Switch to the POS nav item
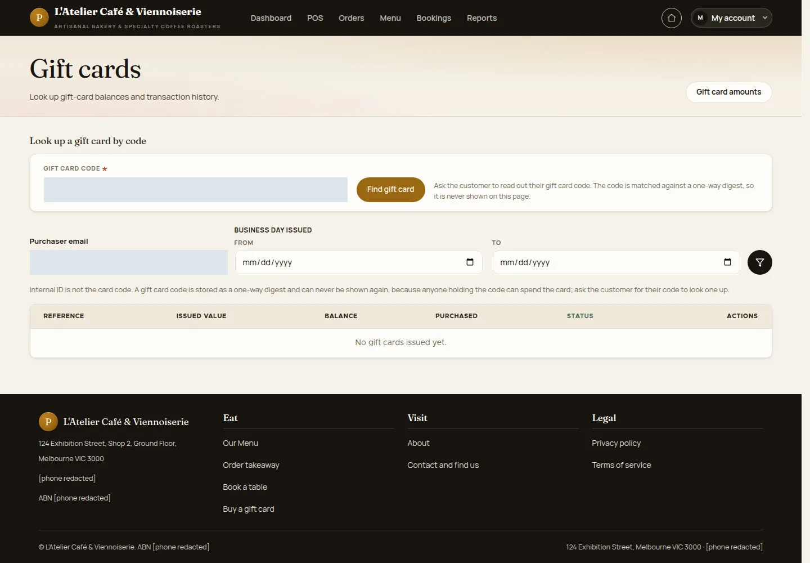 315,18
